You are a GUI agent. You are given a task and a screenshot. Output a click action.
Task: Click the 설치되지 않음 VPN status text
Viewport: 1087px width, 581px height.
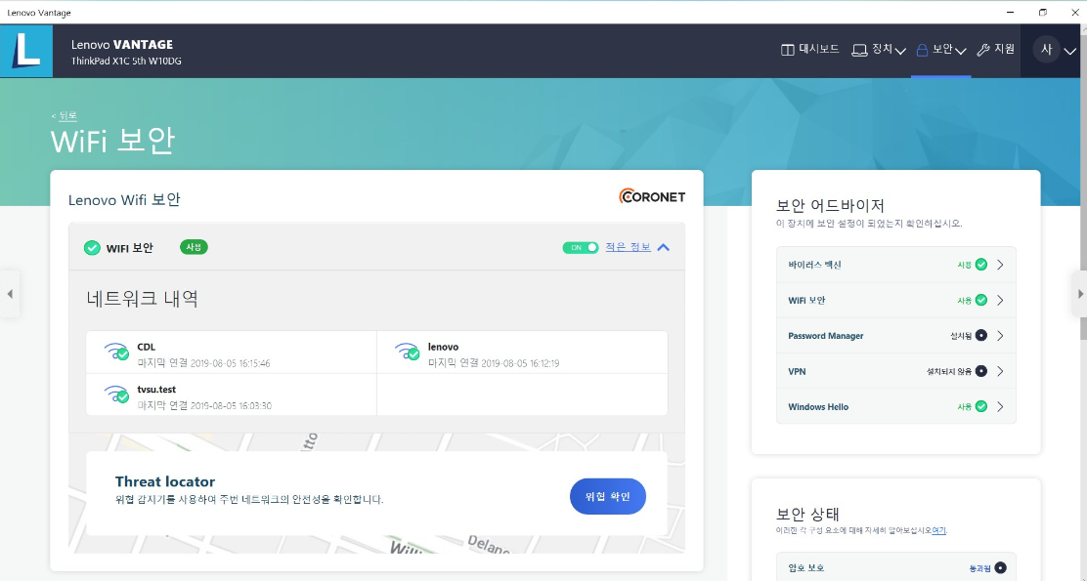[x=949, y=371]
